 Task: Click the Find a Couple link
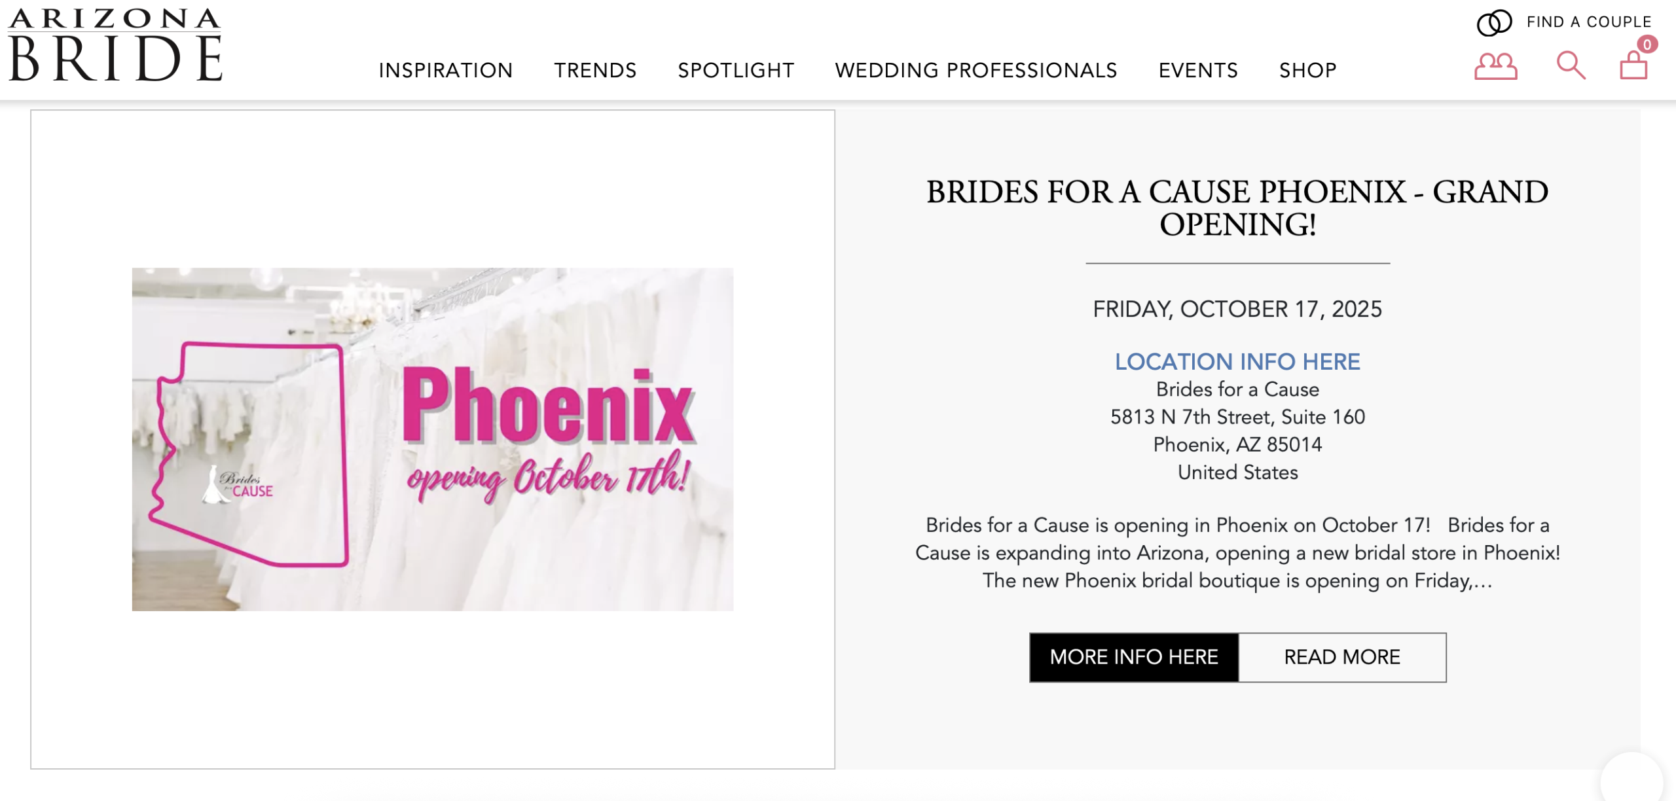tap(1589, 22)
